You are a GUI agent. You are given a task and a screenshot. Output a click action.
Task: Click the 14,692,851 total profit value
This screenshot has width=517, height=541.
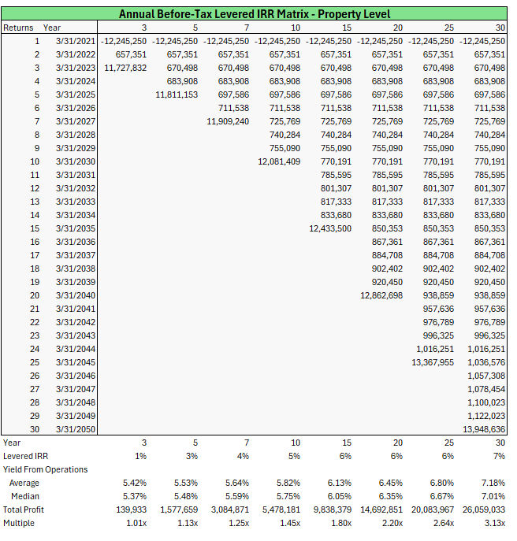381,510
